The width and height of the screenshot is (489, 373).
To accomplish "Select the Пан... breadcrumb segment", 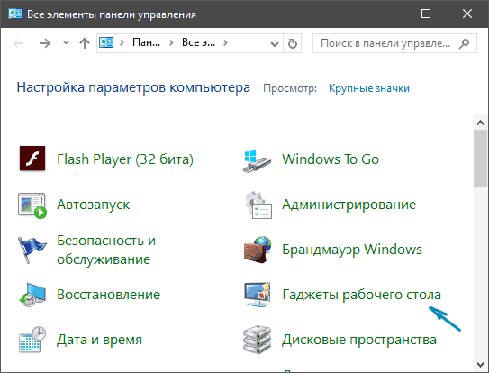I will click(x=146, y=42).
